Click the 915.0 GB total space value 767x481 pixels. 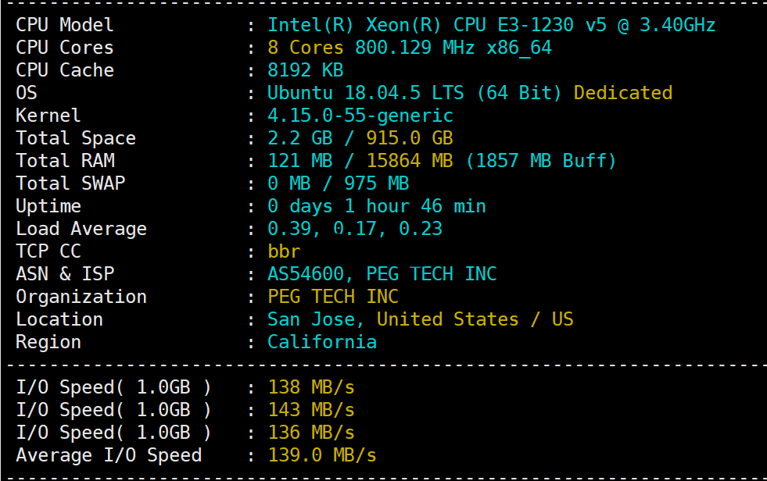pyautogui.click(x=410, y=138)
